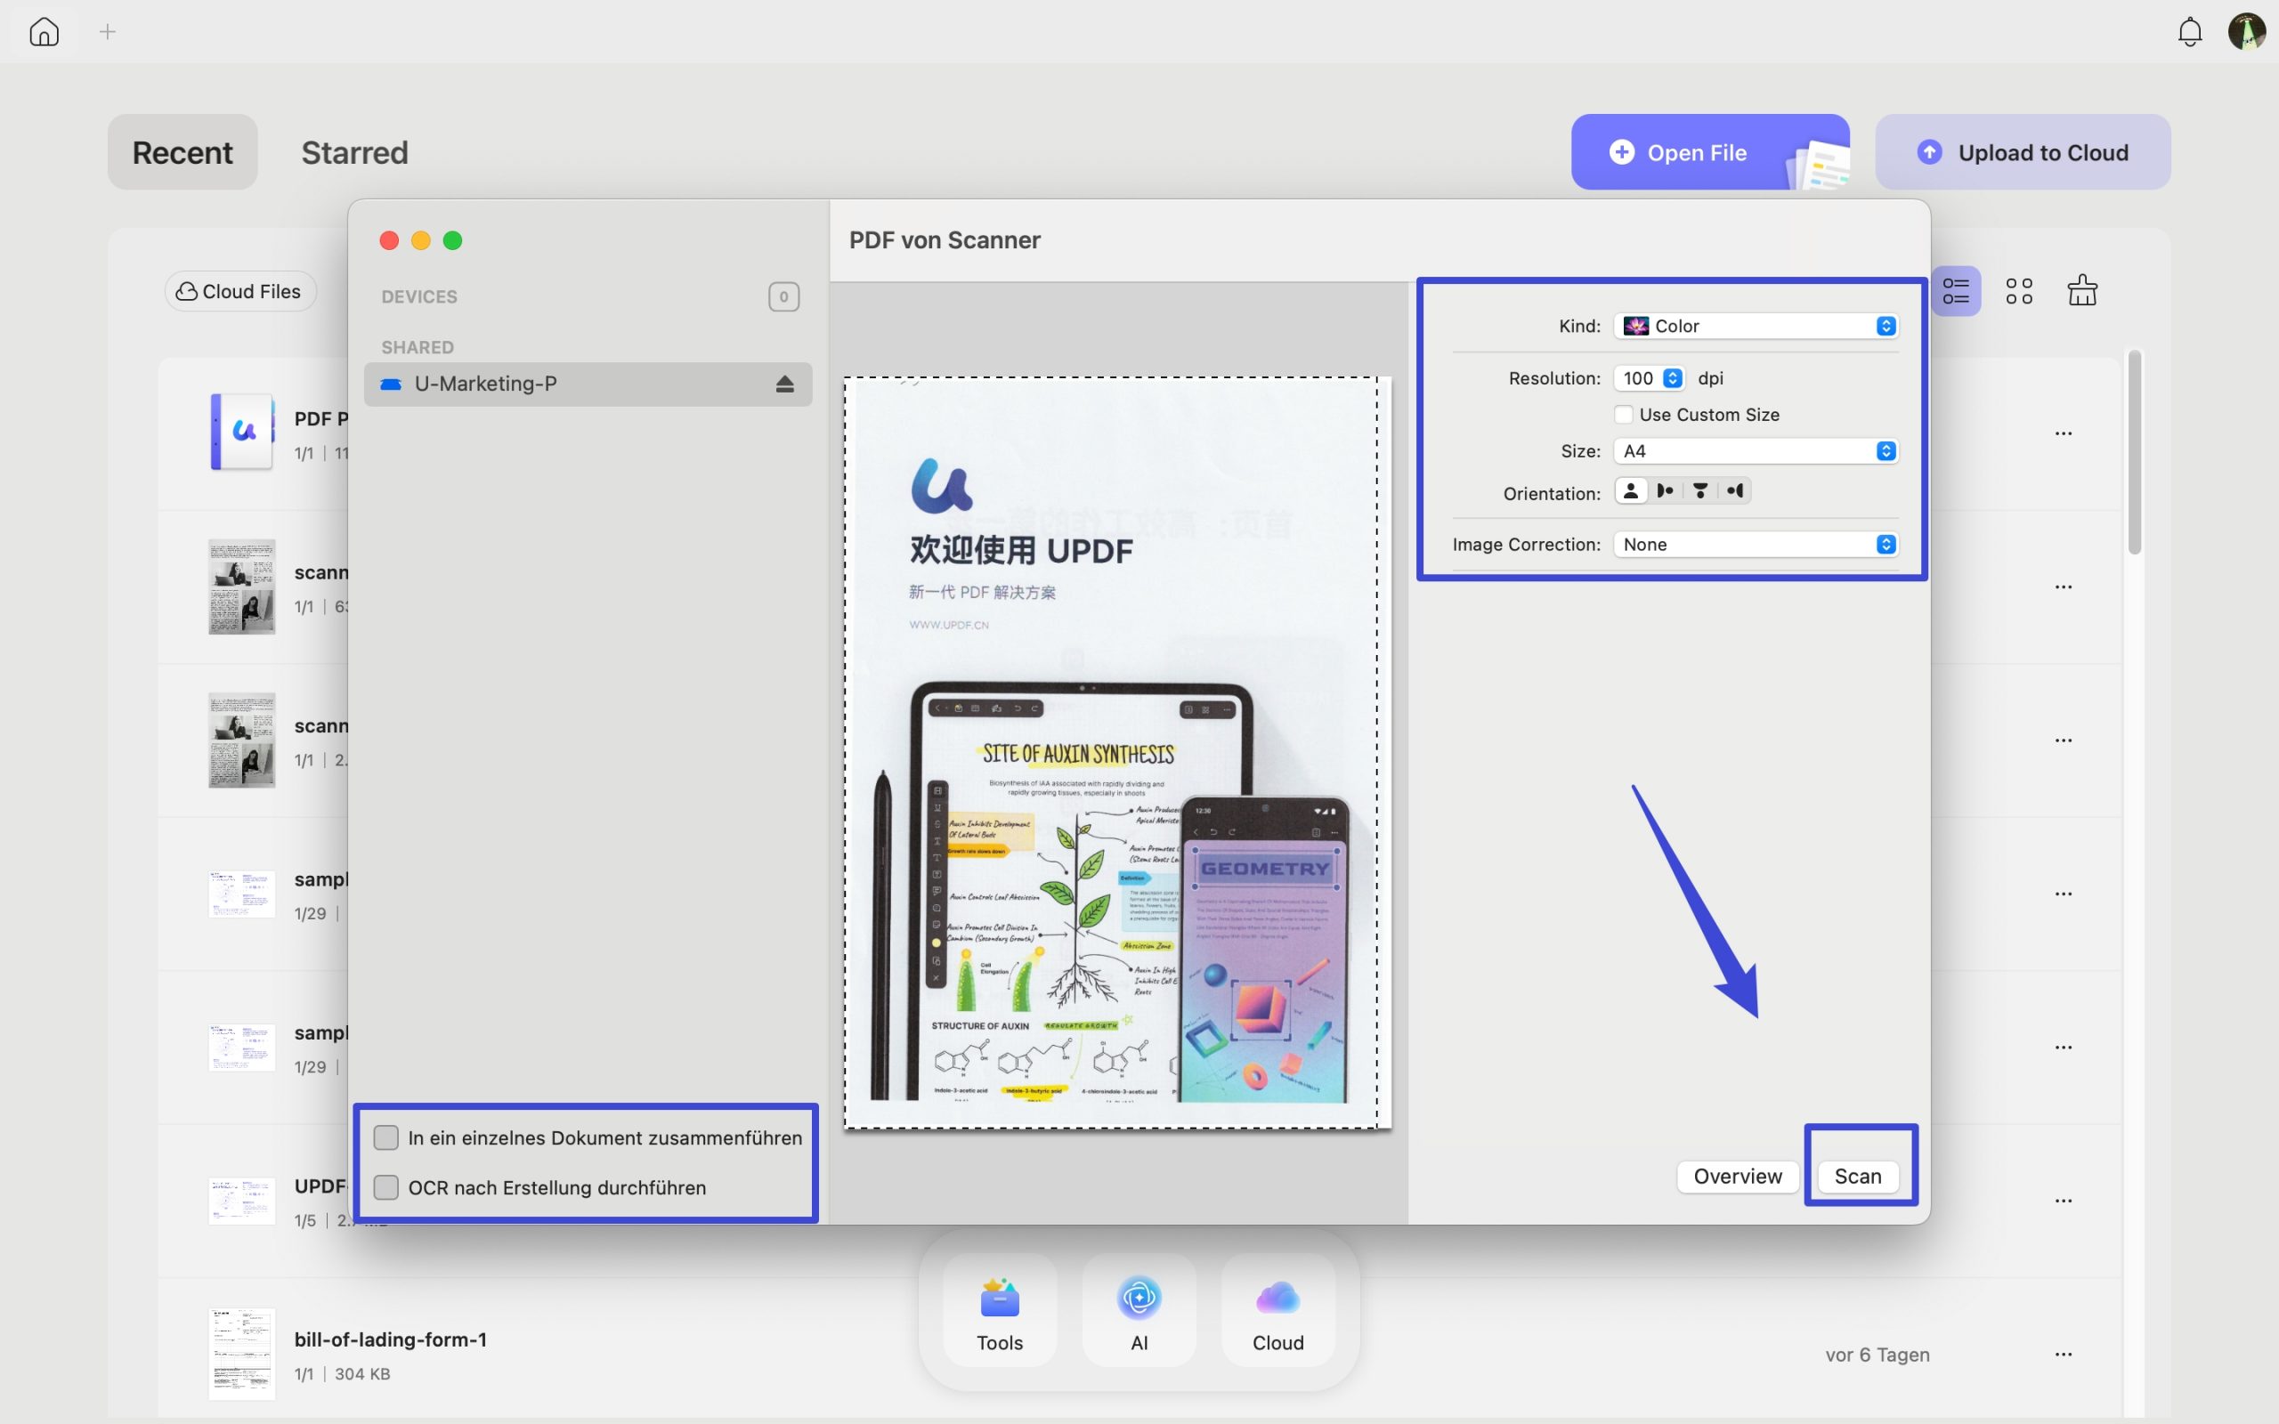
Task: Go to the Home icon
Action: pyautogui.click(x=45, y=32)
